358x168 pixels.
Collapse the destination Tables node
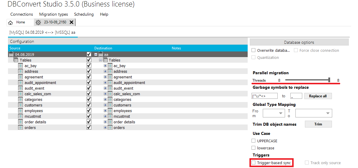coord(101,60)
